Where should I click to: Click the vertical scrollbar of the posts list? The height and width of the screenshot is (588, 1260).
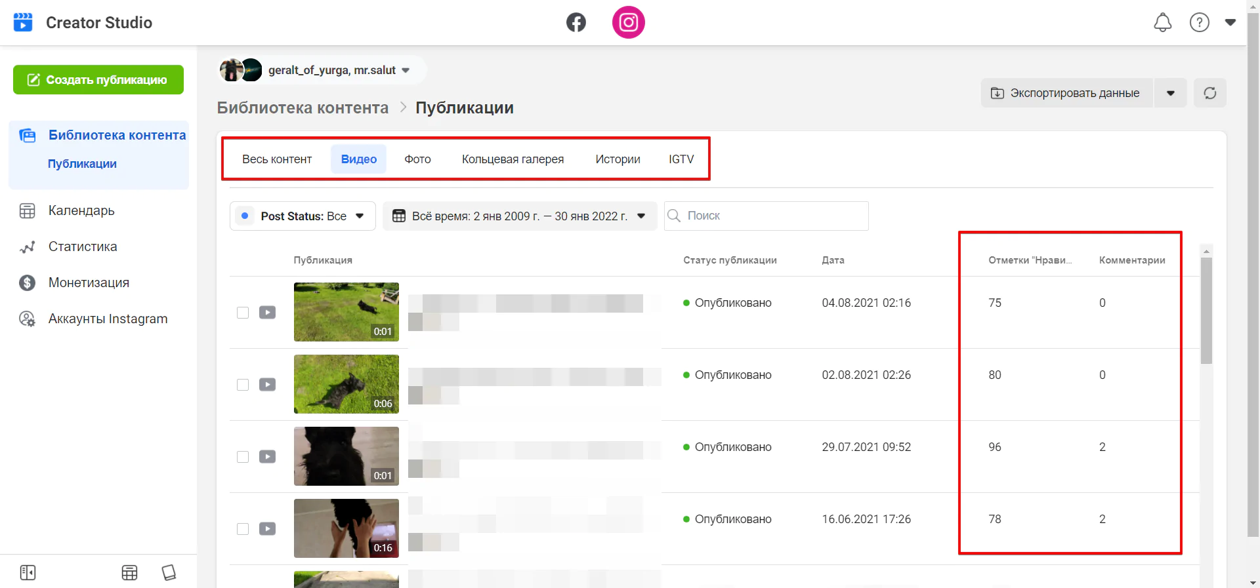pyautogui.click(x=1206, y=311)
